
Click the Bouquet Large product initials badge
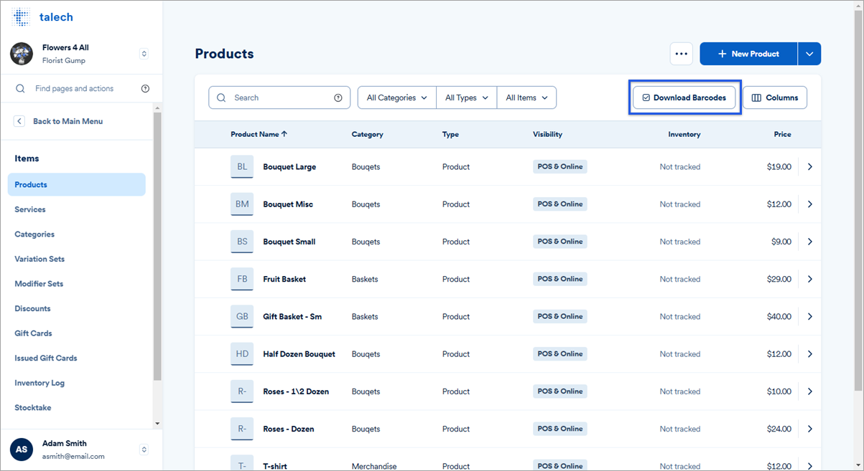(242, 166)
